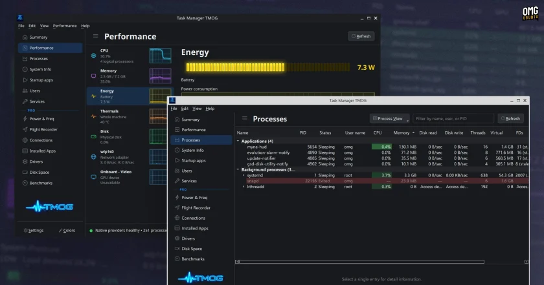Expand the kthreadd process row
544x285 pixels.
244,187
